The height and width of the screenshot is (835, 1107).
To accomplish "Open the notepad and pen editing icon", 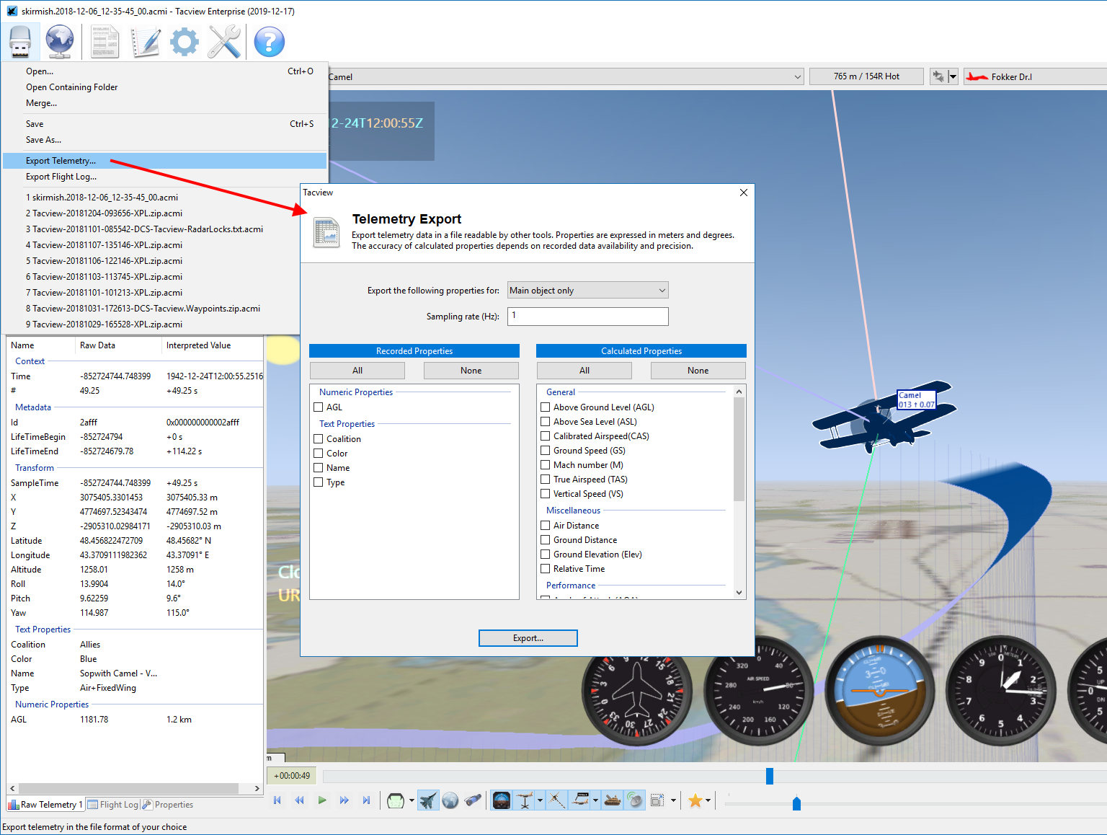I will [x=145, y=42].
